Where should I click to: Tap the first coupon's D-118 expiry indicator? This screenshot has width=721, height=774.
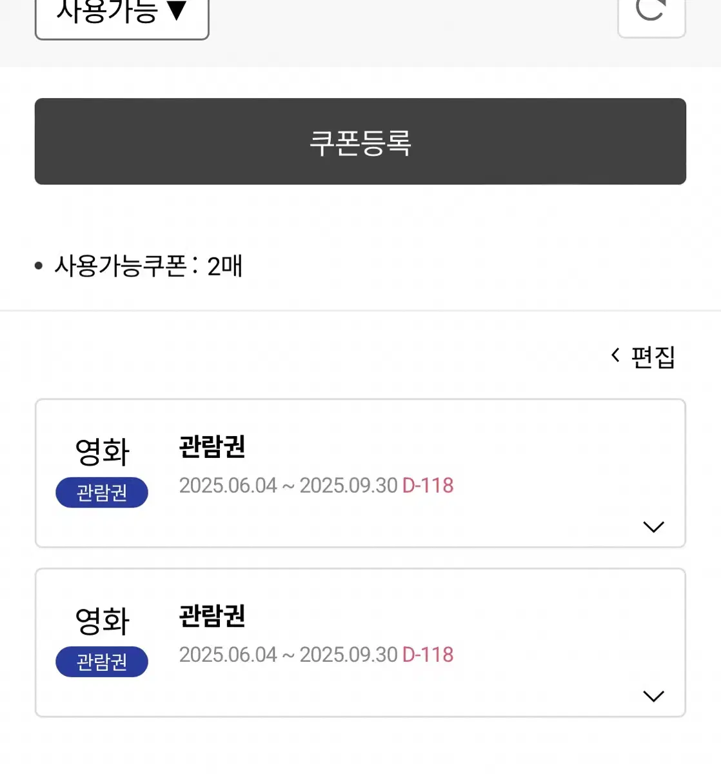pos(428,486)
